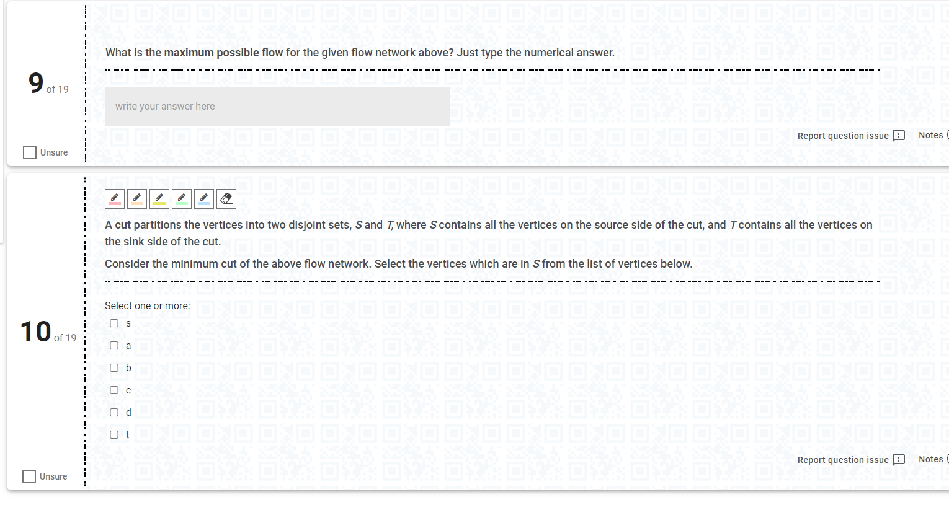Click the report issue speech-bubble icon on question 9

point(898,135)
